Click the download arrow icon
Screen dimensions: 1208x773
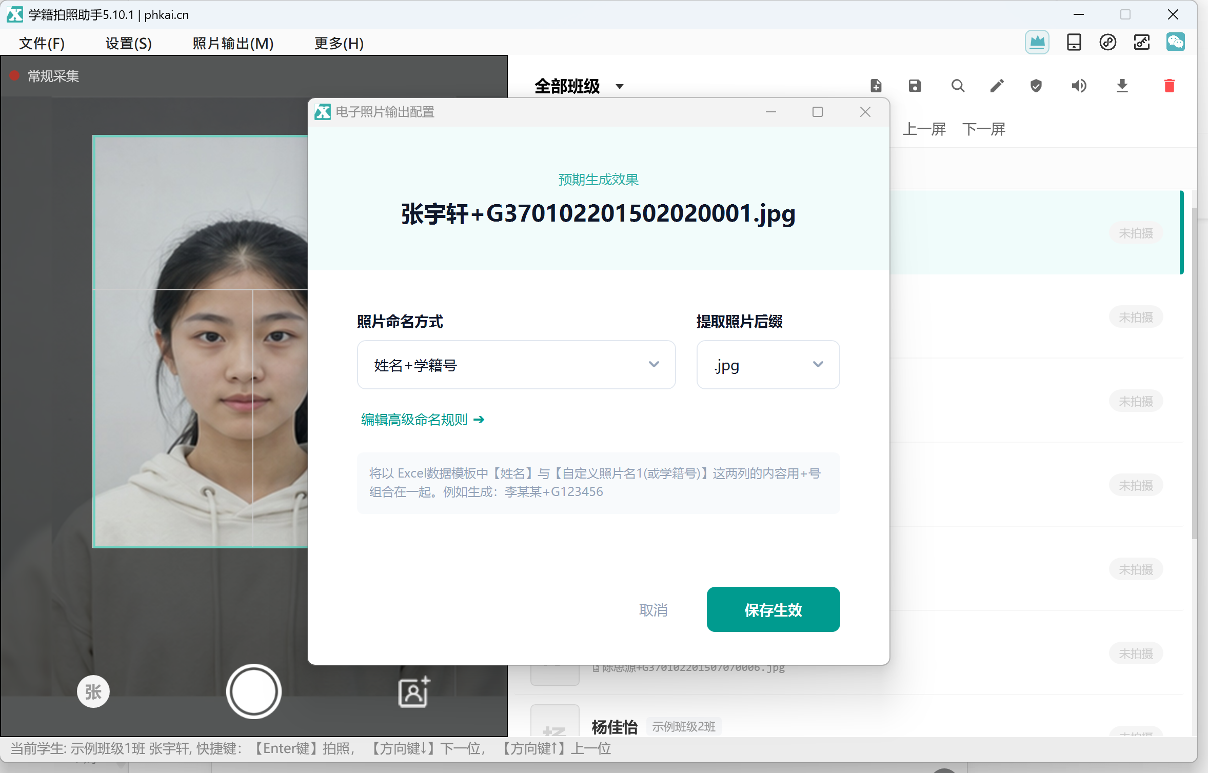tap(1122, 86)
